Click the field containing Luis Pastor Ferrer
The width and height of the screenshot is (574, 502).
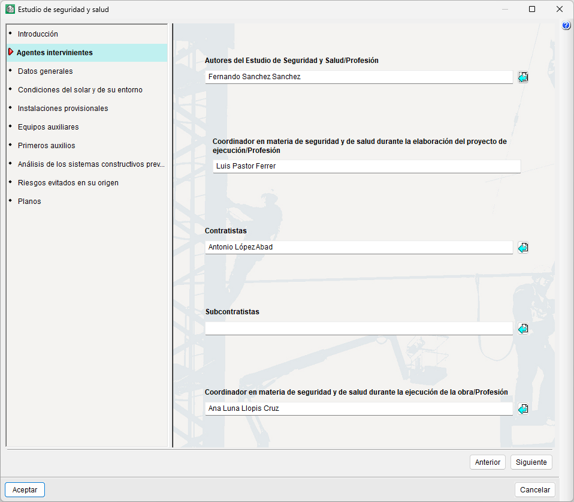click(x=367, y=166)
